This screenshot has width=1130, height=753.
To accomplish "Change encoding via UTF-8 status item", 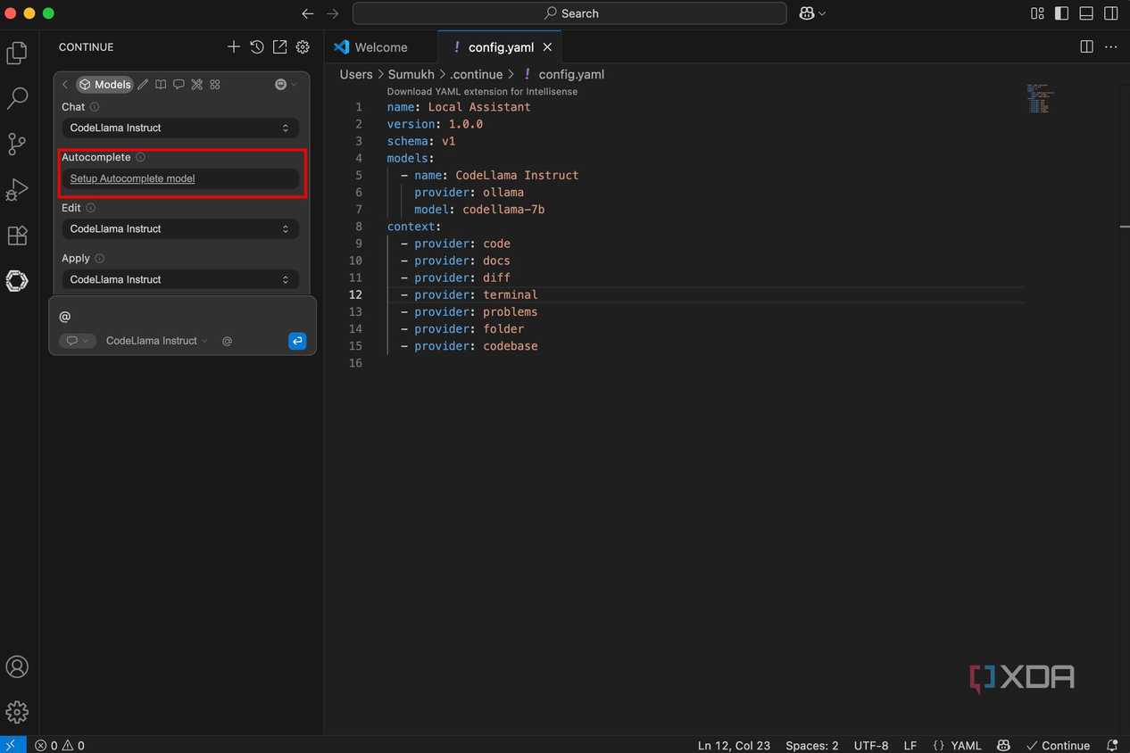I will 871,746.
